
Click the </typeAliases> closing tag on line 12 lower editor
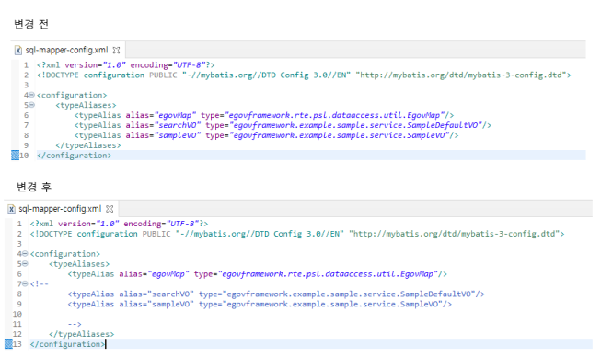coord(82,334)
